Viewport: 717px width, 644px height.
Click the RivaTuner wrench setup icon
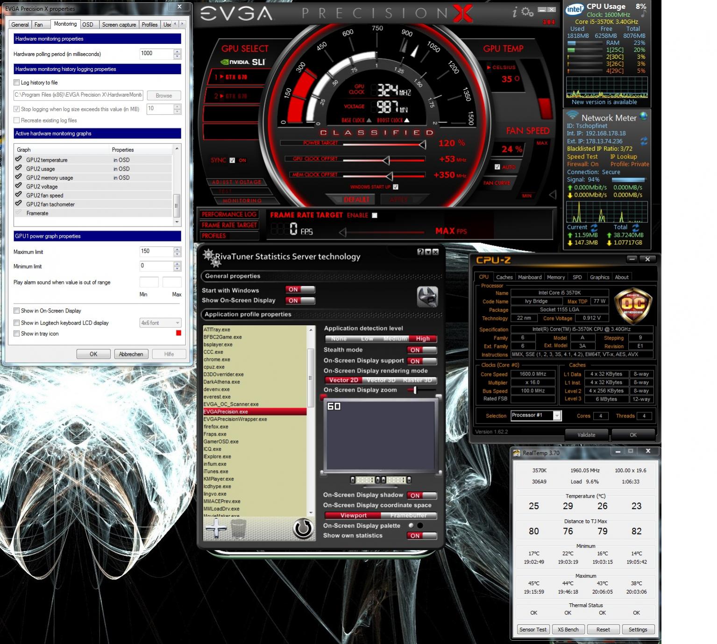[427, 297]
